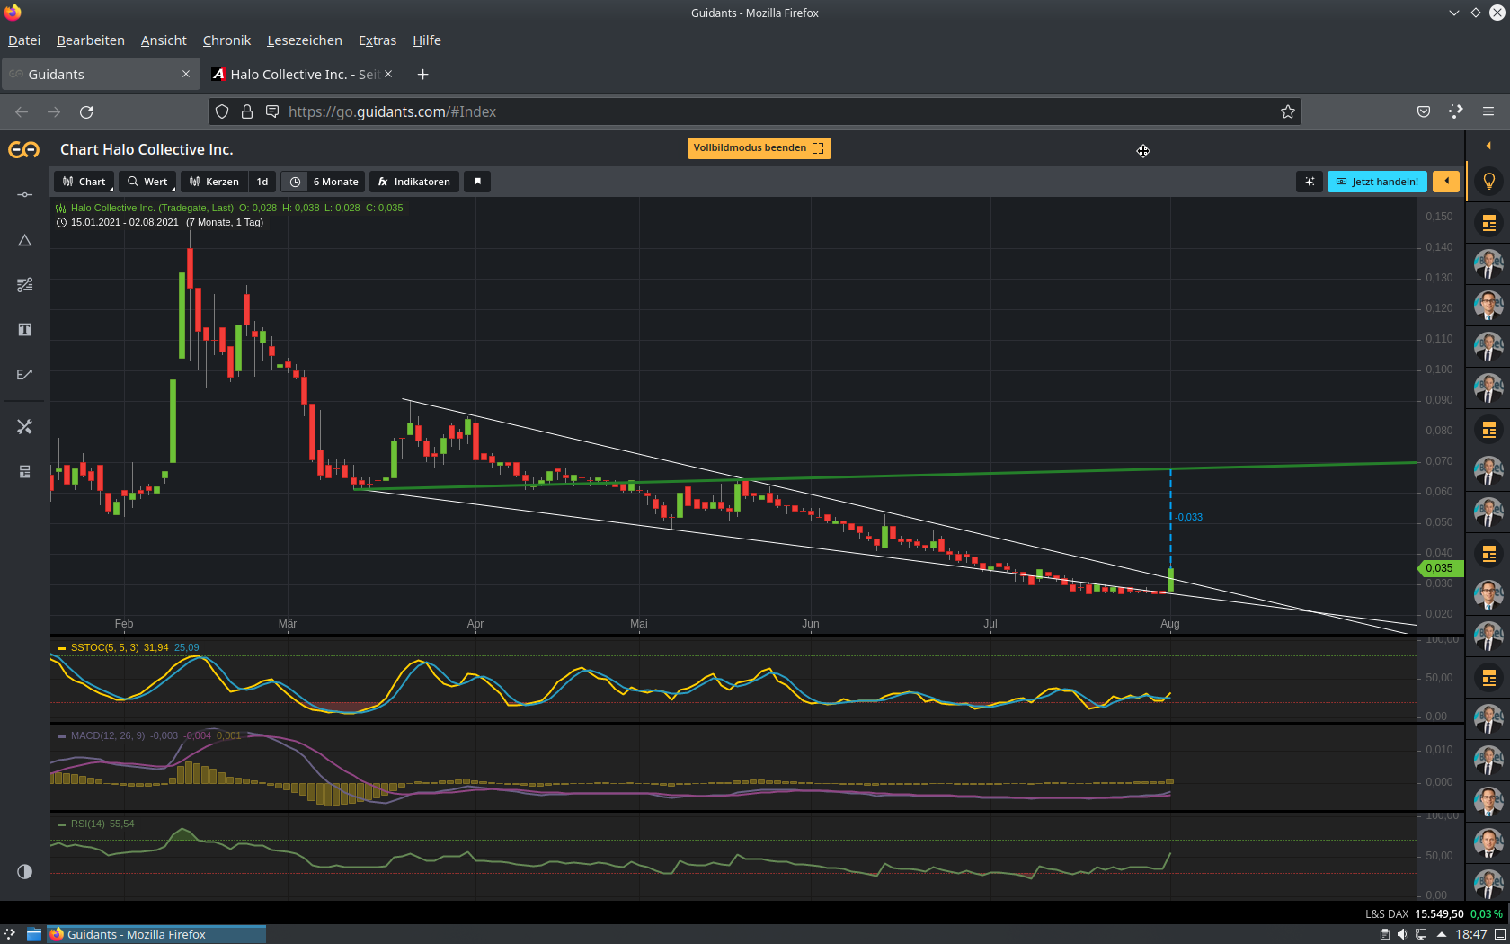Screen dimensions: 1510x944
Task: Select the horizontal line drawing tool
Action: coord(24,195)
